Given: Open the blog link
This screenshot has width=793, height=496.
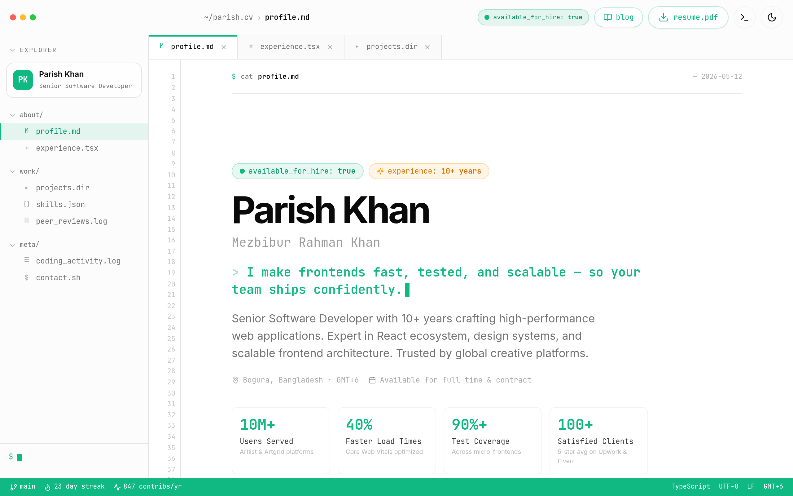Looking at the screenshot, I should click(618, 17).
